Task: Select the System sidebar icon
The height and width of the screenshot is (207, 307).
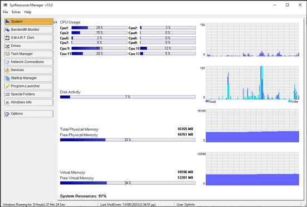Action: [7, 22]
